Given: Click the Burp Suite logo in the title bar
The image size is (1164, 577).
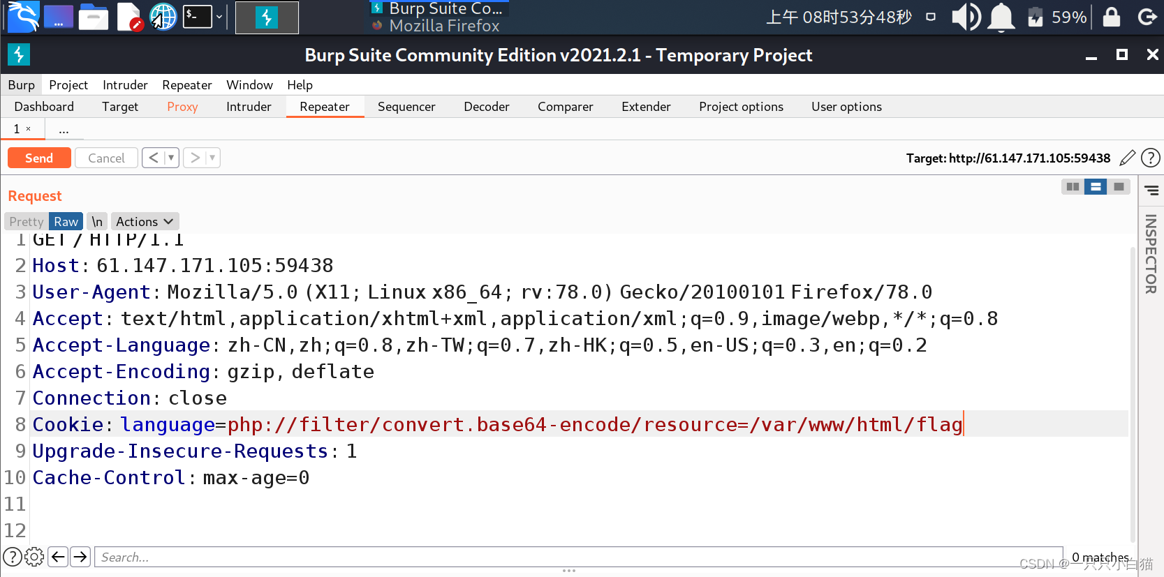Looking at the screenshot, I should 19,54.
